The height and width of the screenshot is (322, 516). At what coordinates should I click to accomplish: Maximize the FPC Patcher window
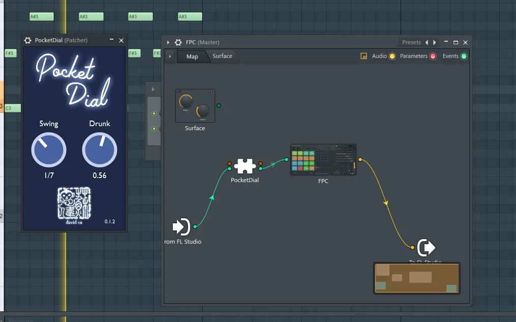(456, 42)
